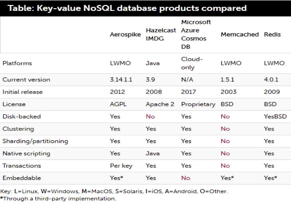291x205 pixels.
Task: Select the 'Cloud-only' platform cell
Action: [x=192, y=63]
